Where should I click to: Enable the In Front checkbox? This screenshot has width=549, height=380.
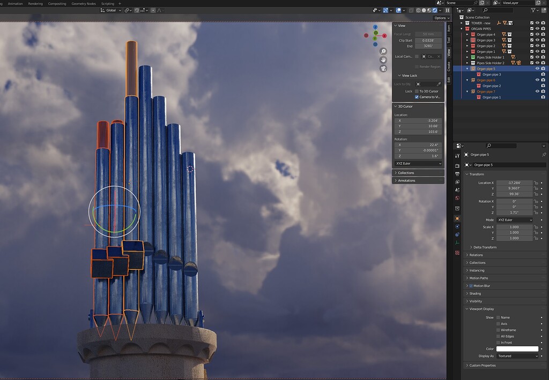[498, 343]
